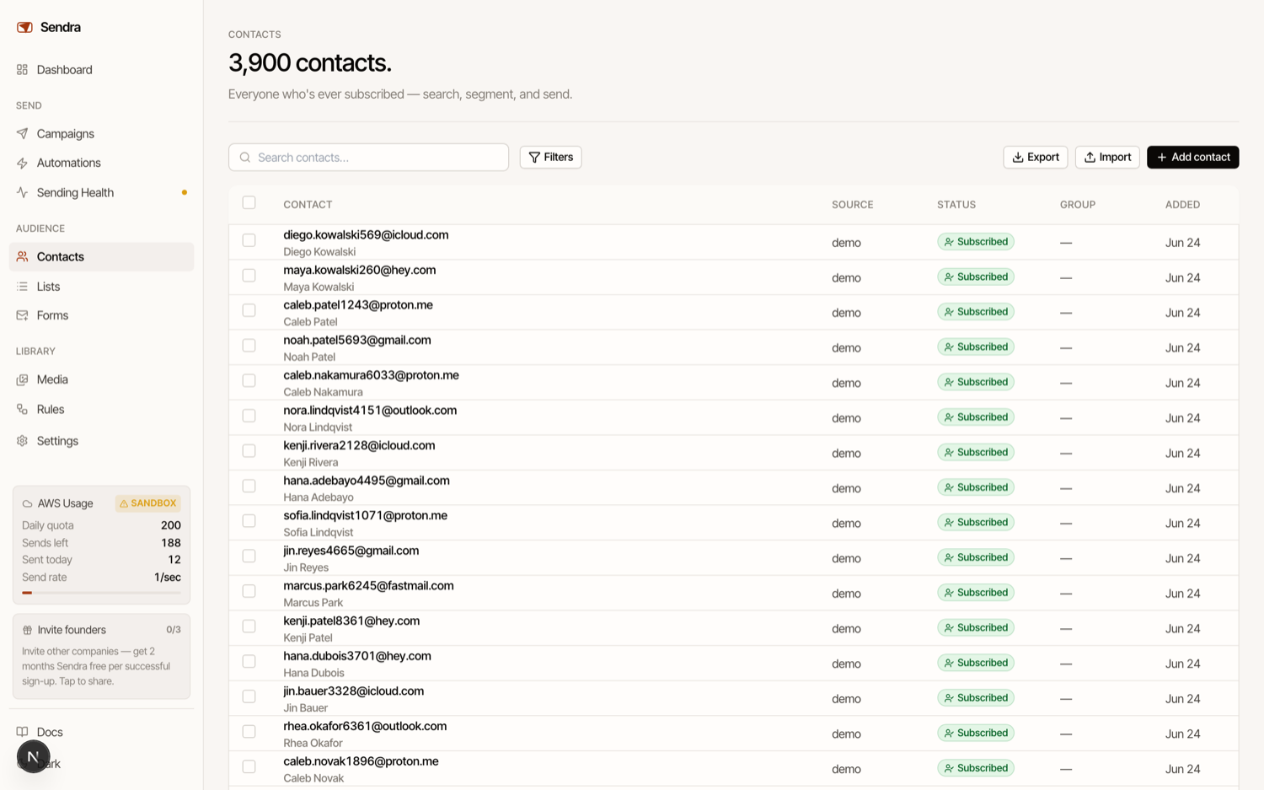Check the jin.reyes4665@gmail.com checkbox
The width and height of the screenshot is (1264, 790).
(249, 556)
